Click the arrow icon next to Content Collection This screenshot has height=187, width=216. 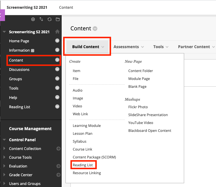[58, 148]
